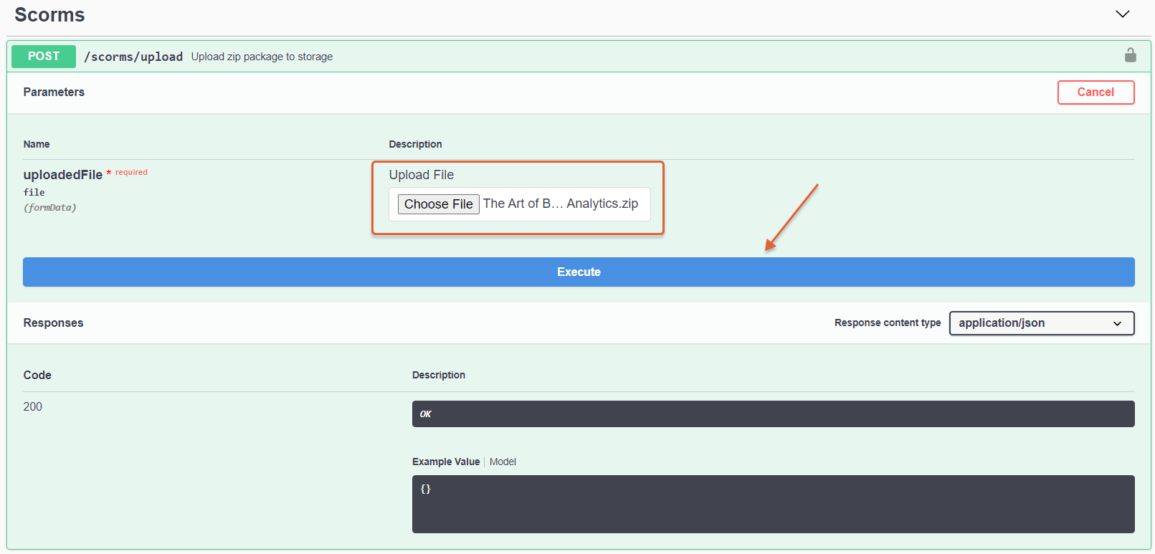The height and width of the screenshot is (554, 1155).
Task: Click the green POST method badge
Action: tap(44, 57)
